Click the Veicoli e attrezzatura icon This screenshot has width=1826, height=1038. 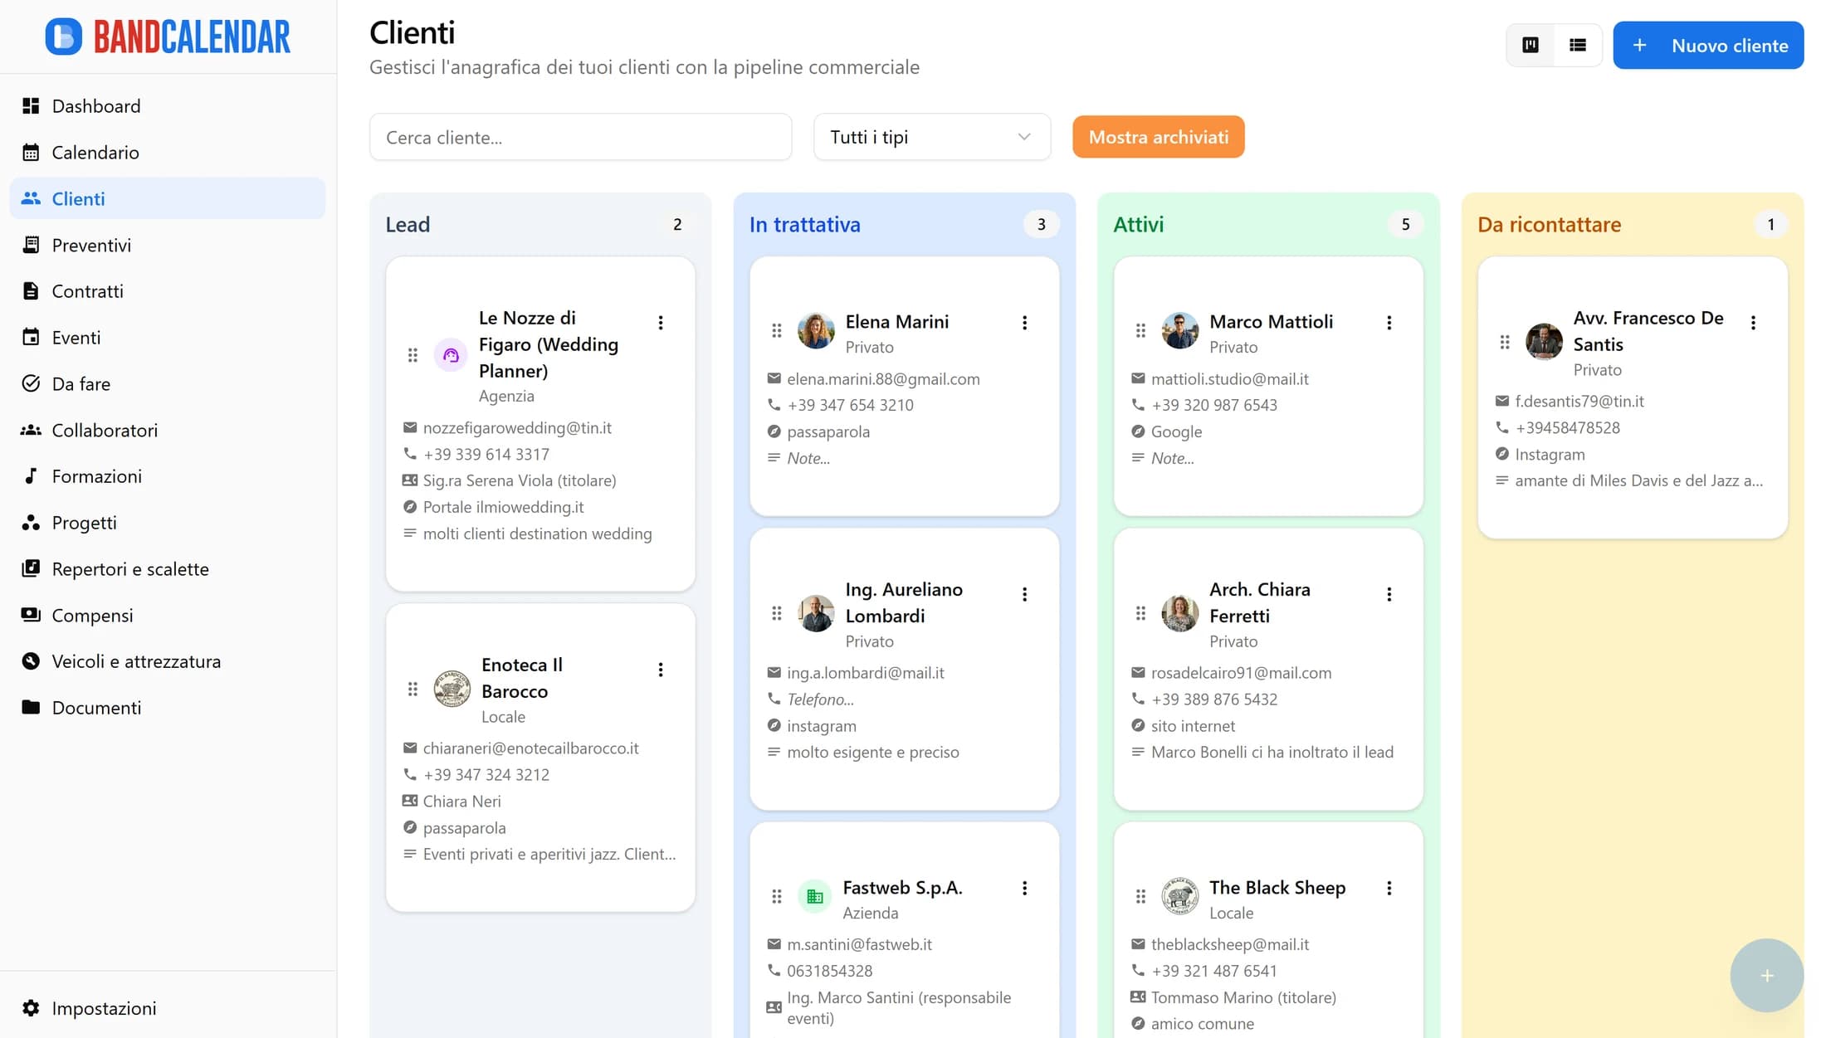[x=31, y=661]
